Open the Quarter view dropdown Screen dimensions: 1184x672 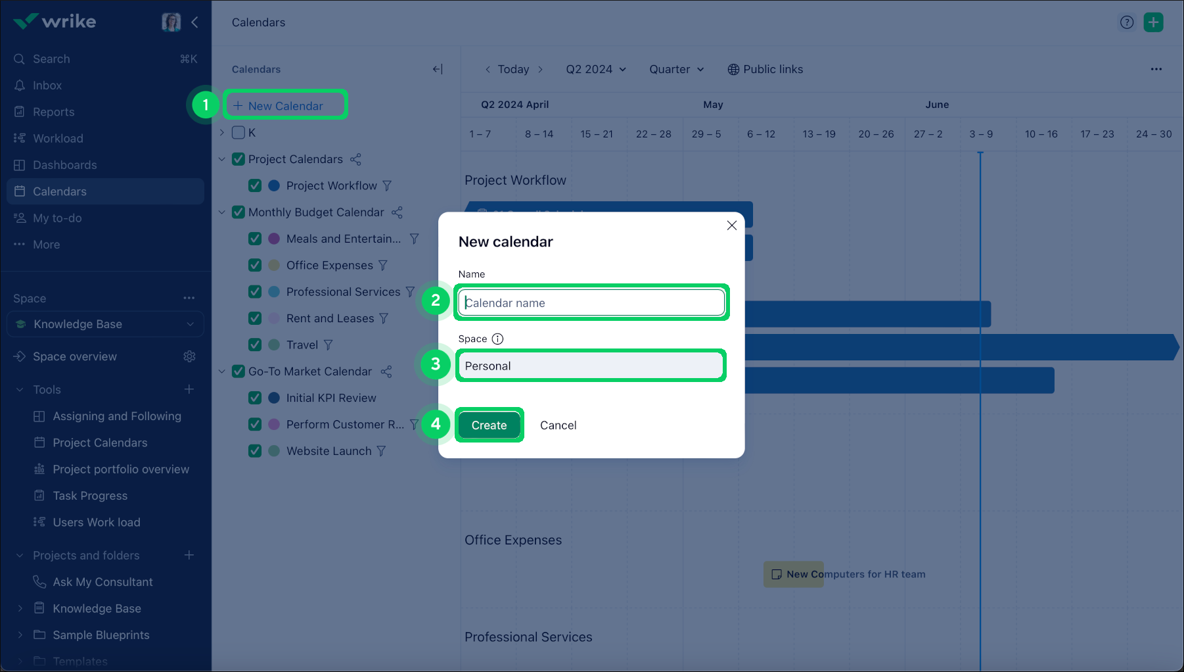tap(676, 69)
